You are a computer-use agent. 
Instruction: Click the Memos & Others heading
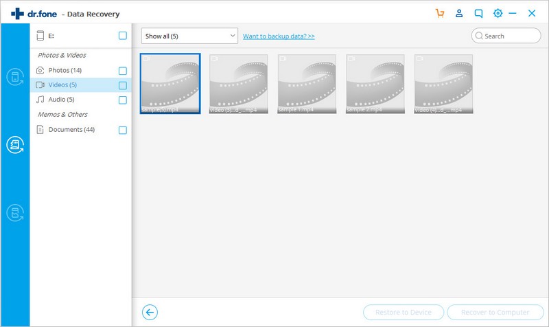(62, 114)
